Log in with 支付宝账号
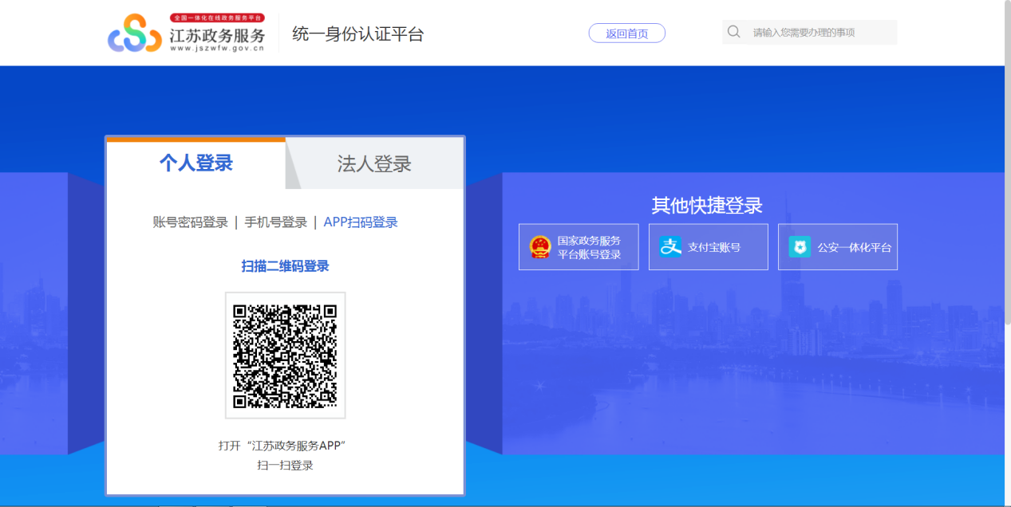The image size is (1011, 507). (x=709, y=247)
